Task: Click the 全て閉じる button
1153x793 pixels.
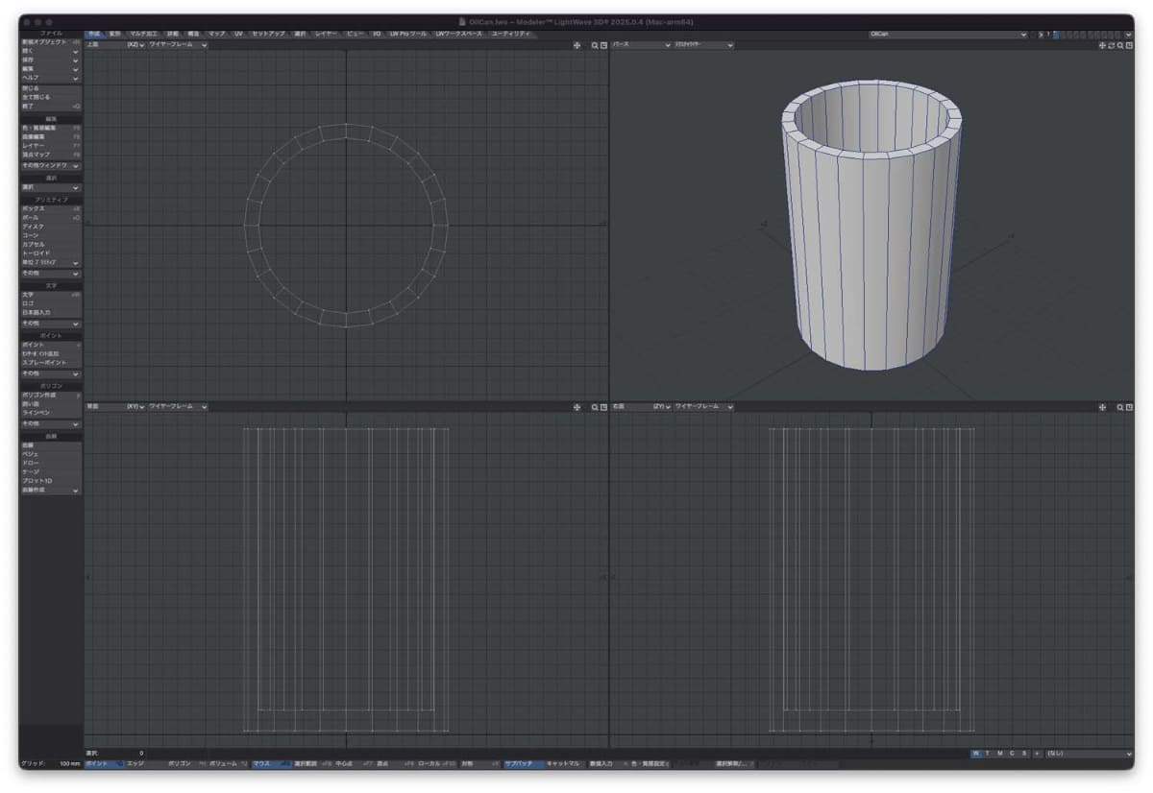Action: (51, 97)
